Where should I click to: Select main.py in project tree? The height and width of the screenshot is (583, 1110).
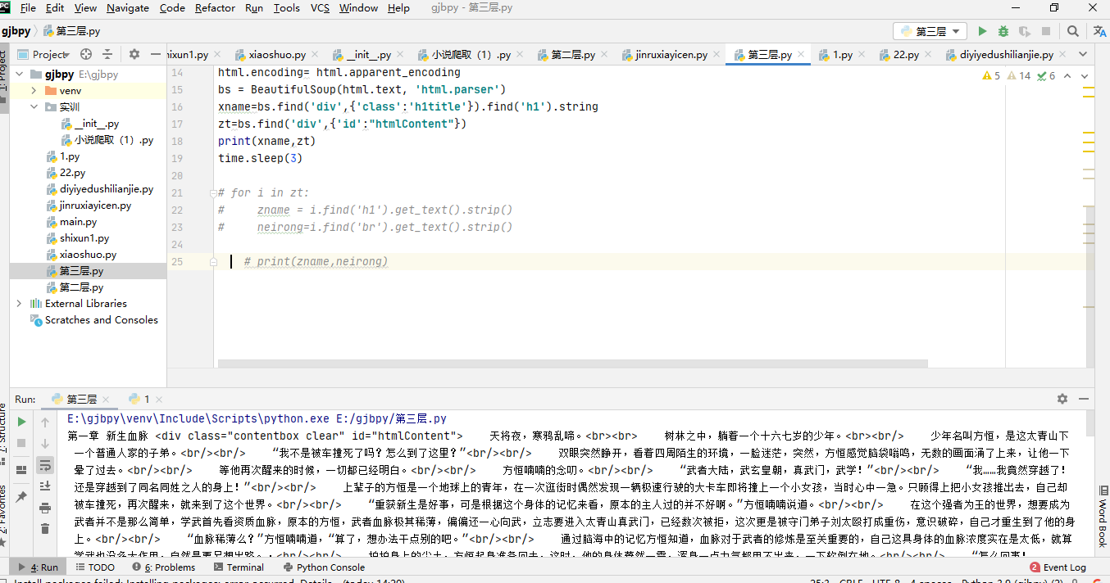tap(80, 222)
